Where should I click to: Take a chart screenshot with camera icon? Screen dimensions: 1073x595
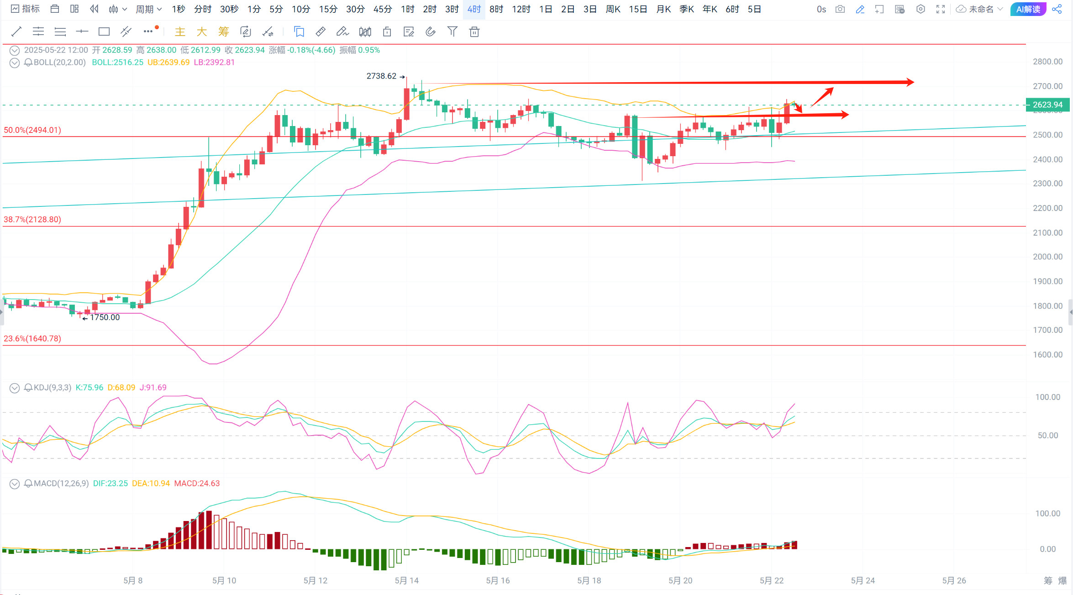click(x=840, y=9)
